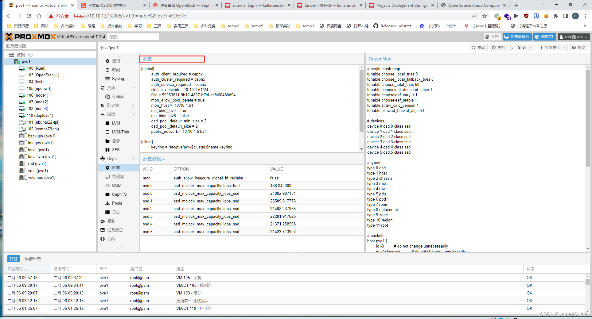Select the LVM storage icon
Viewport: 592px width, 319px height.
pyautogui.click(x=107, y=123)
